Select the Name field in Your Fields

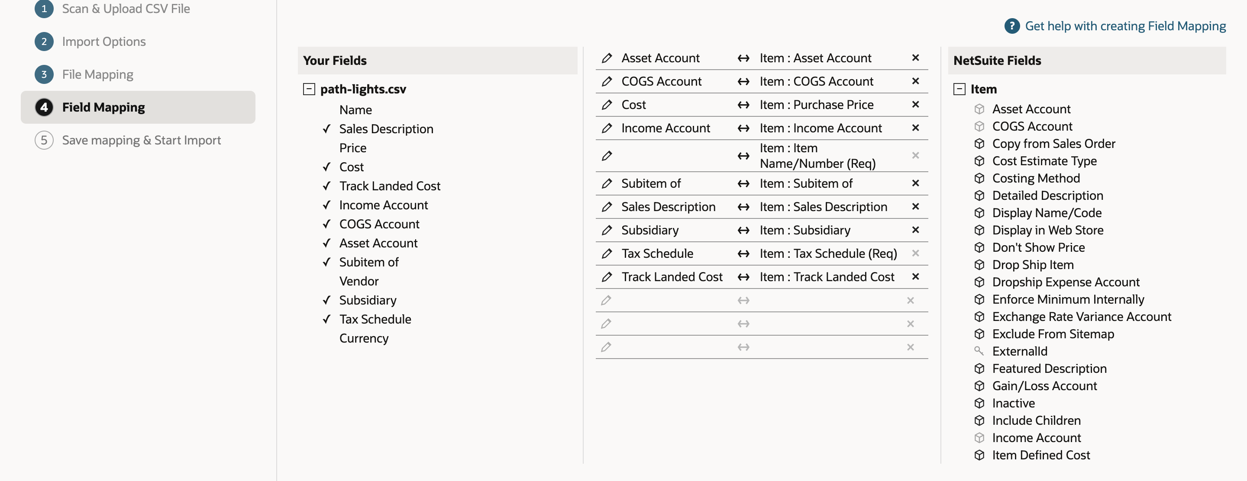tap(355, 110)
